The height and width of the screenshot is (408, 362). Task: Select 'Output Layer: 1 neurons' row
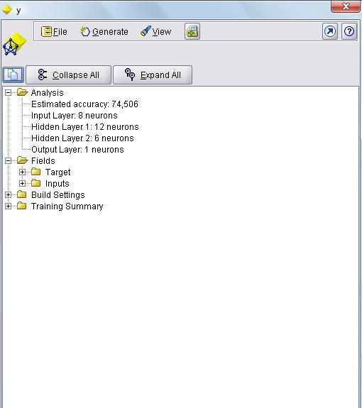[77, 150]
